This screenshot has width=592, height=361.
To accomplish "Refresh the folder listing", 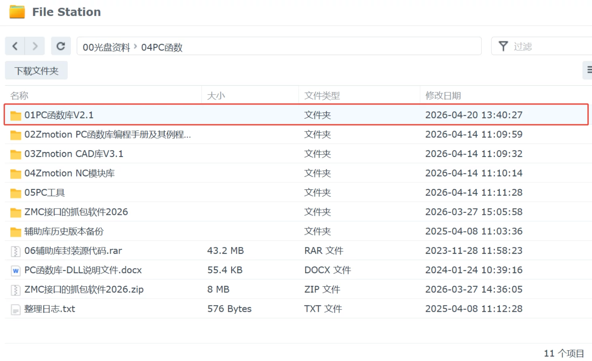I will (x=61, y=46).
